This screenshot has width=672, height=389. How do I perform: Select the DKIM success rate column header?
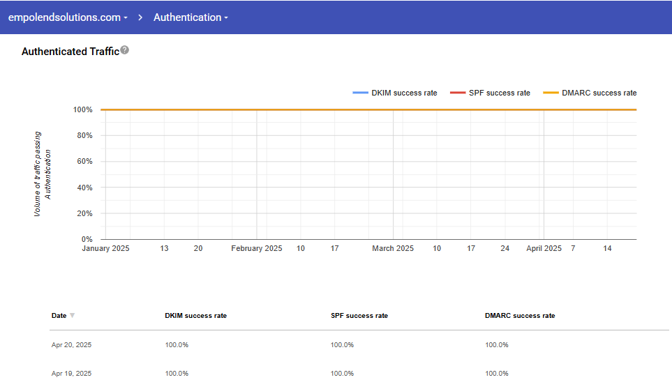click(195, 316)
